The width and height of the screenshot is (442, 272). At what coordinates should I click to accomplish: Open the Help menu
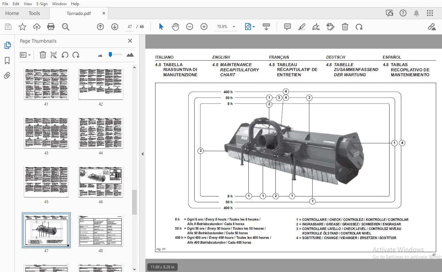(x=75, y=4)
